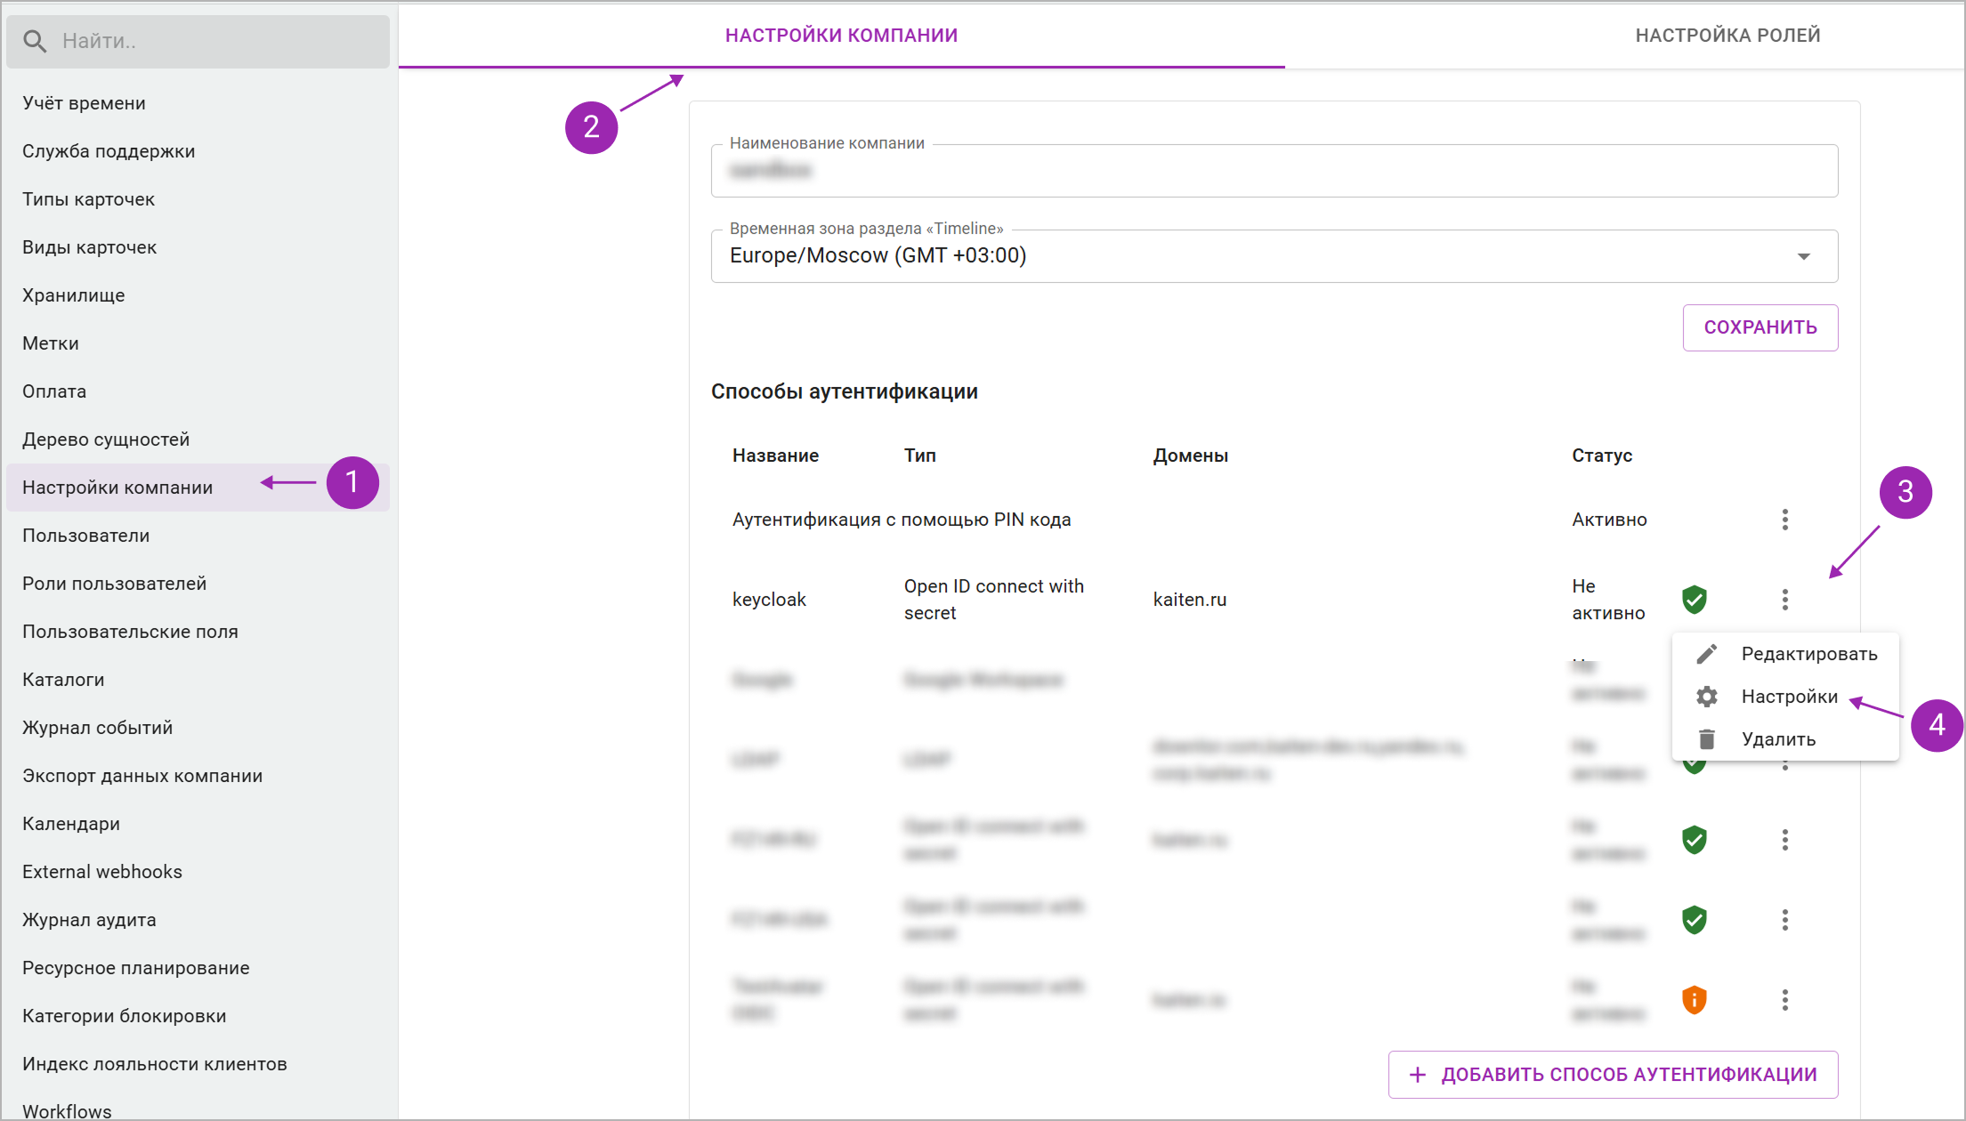The height and width of the screenshot is (1121, 1966).
Task: Open Виды карточек settings
Action: (x=89, y=247)
